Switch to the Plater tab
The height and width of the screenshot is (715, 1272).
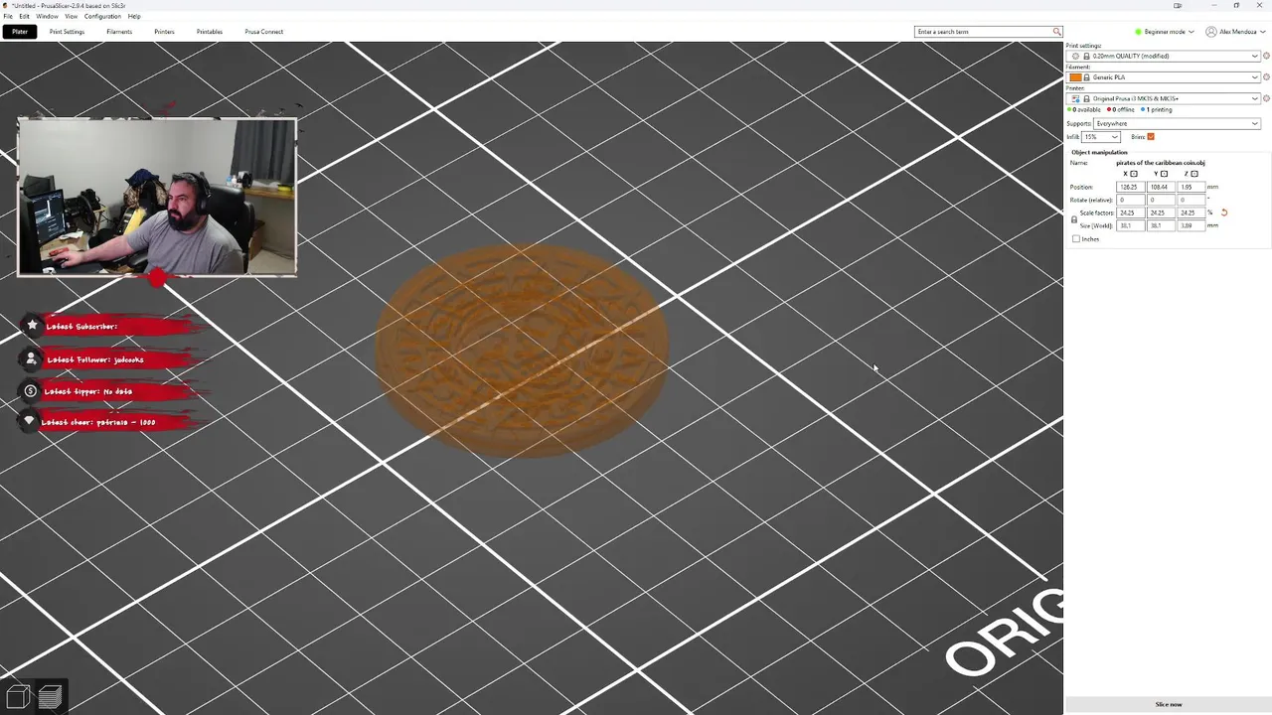[20, 32]
